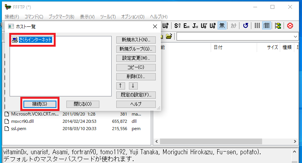This screenshot has width=302, height=163.
Task: Click the 新規ホスト(N)... button
Action: coord(136,40)
